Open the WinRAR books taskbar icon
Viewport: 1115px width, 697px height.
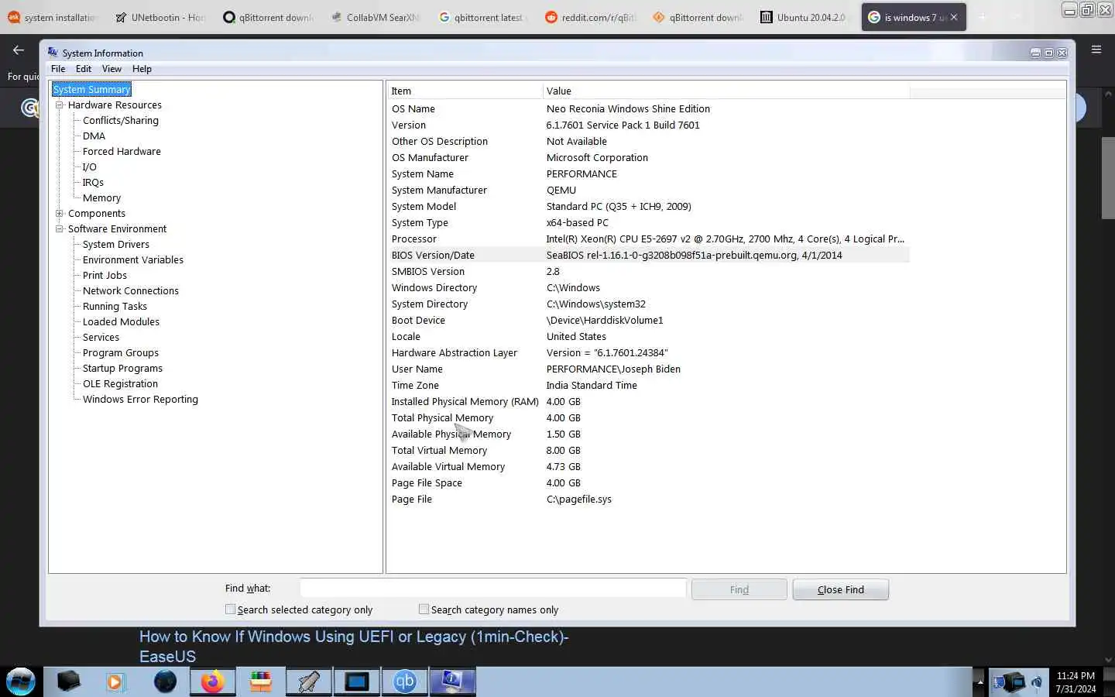point(261,682)
